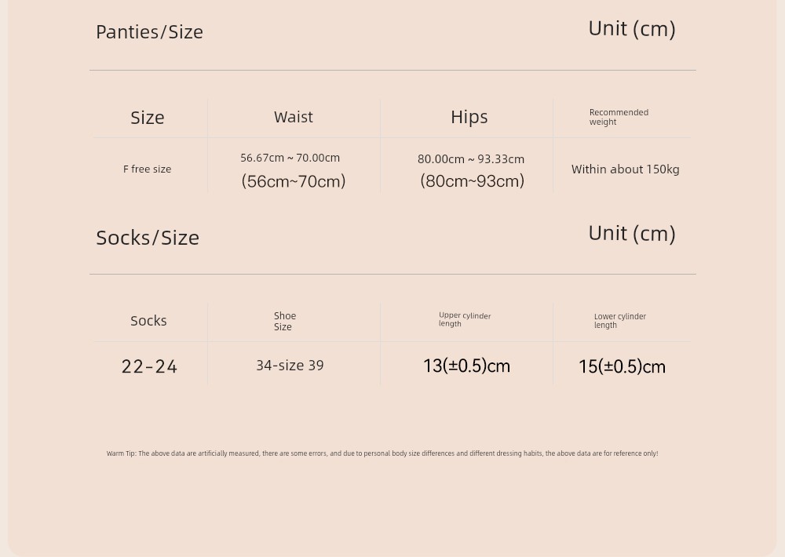Select the 22-24 socks size cell
This screenshot has width=785, height=557.
[x=149, y=367]
